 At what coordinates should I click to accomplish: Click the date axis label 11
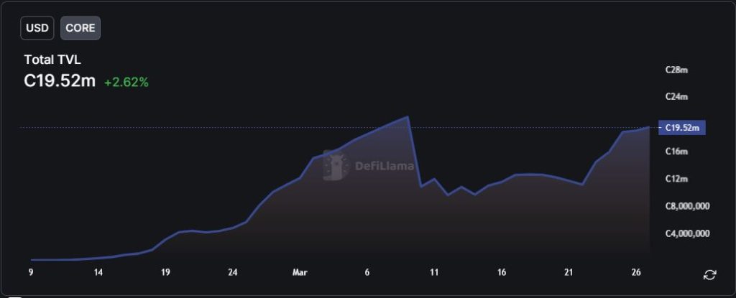point(434,273)
